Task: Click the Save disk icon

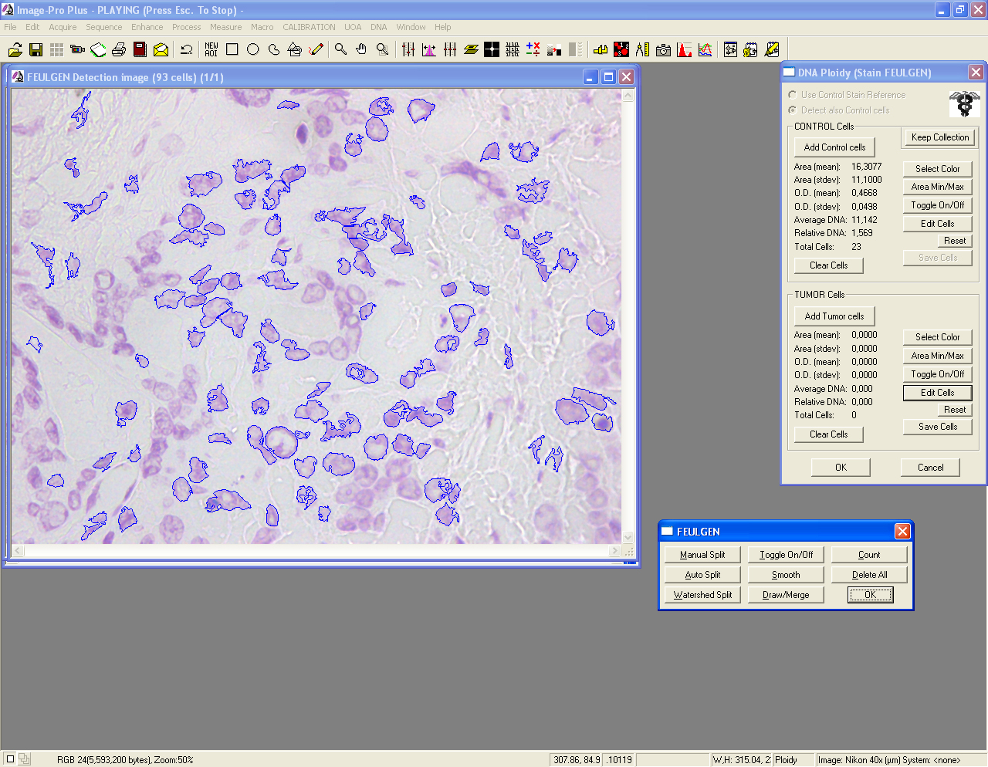Action: tap(36, 49)
